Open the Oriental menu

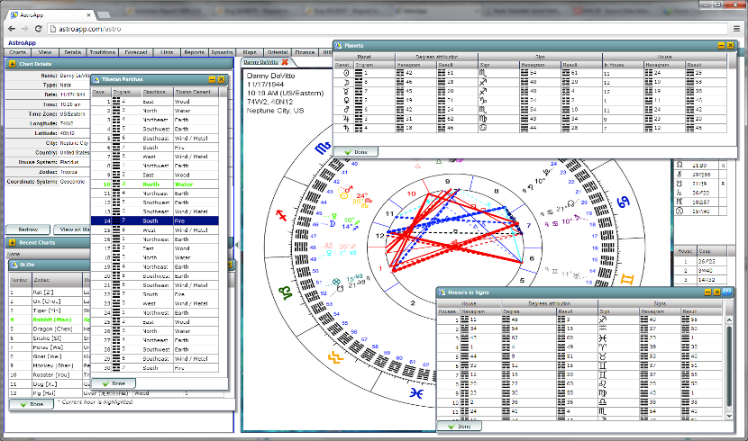[x=276, y=52]
